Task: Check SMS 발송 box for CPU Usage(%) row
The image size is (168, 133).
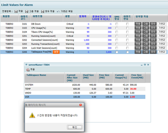Action: click(x=117, y=28)
